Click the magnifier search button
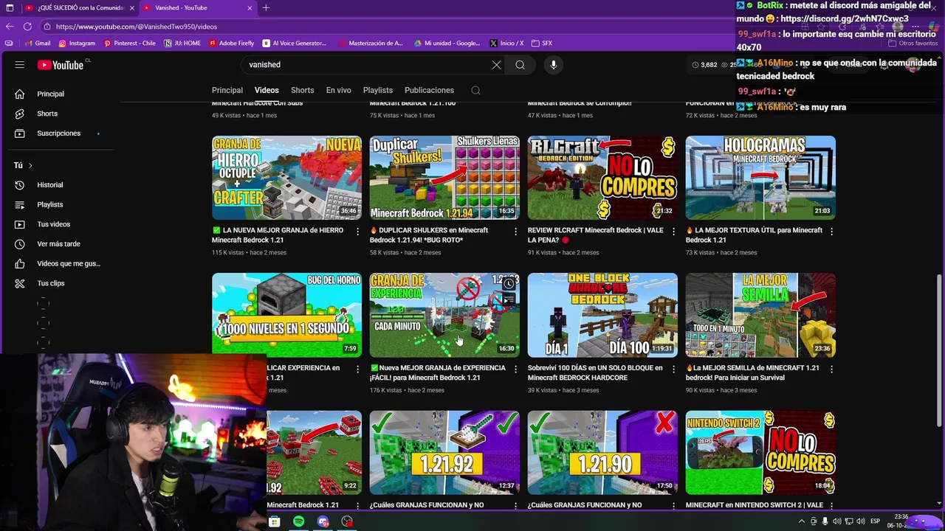 tap(520, 65)
